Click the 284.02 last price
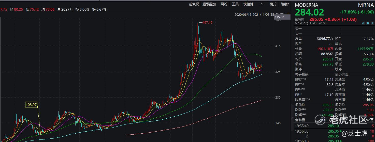375x142 pixels. [x=310, y=12]
